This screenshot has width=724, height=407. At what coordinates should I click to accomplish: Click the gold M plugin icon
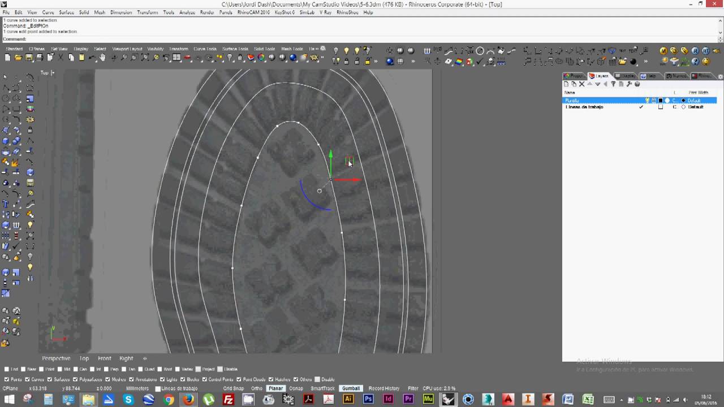click(663, 51)
